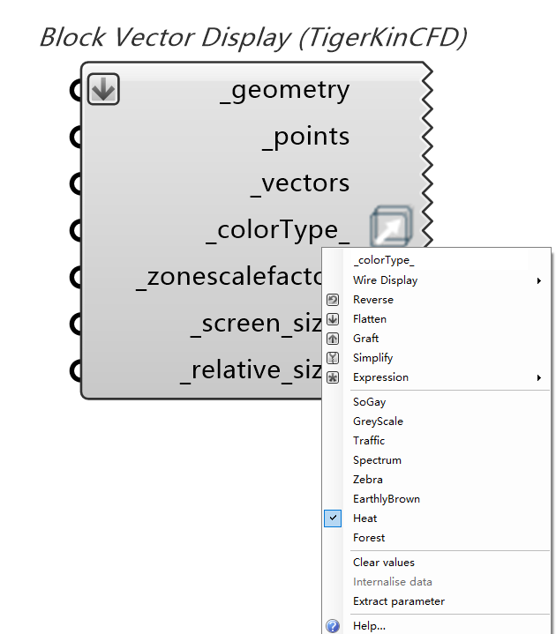
Task: Expand the Expression submenu arrow
Action: click(539, 377)
